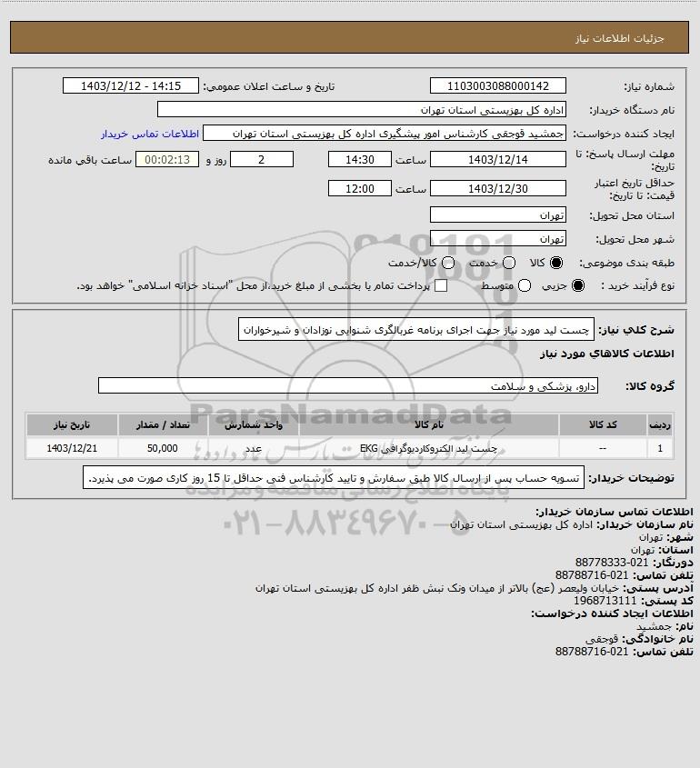Open the اطلاعات تماس خریدار link
This screenshot has width=700, height=768.
pos(150,134)
